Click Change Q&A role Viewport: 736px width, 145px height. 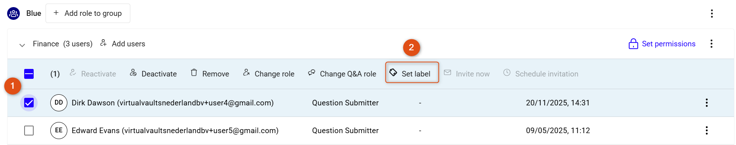click(342, 74)
